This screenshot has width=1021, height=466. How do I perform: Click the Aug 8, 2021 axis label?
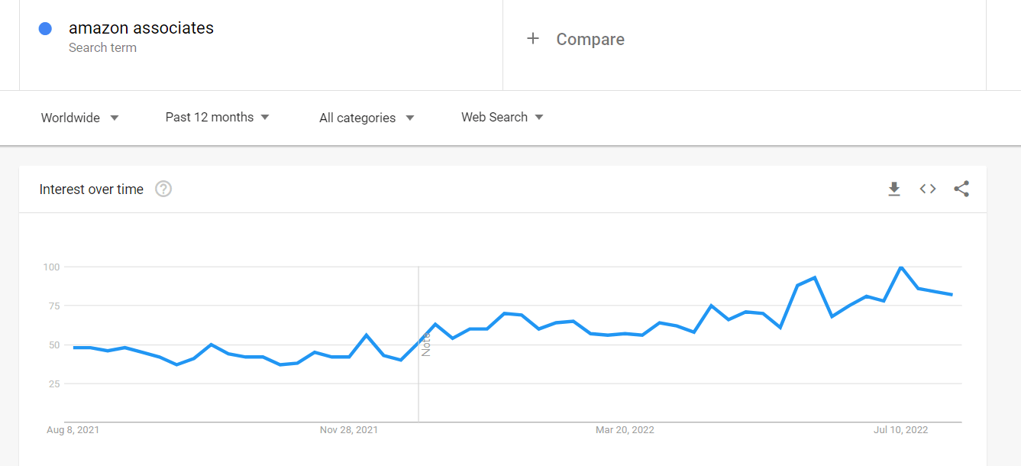click(x=73, y=430)
